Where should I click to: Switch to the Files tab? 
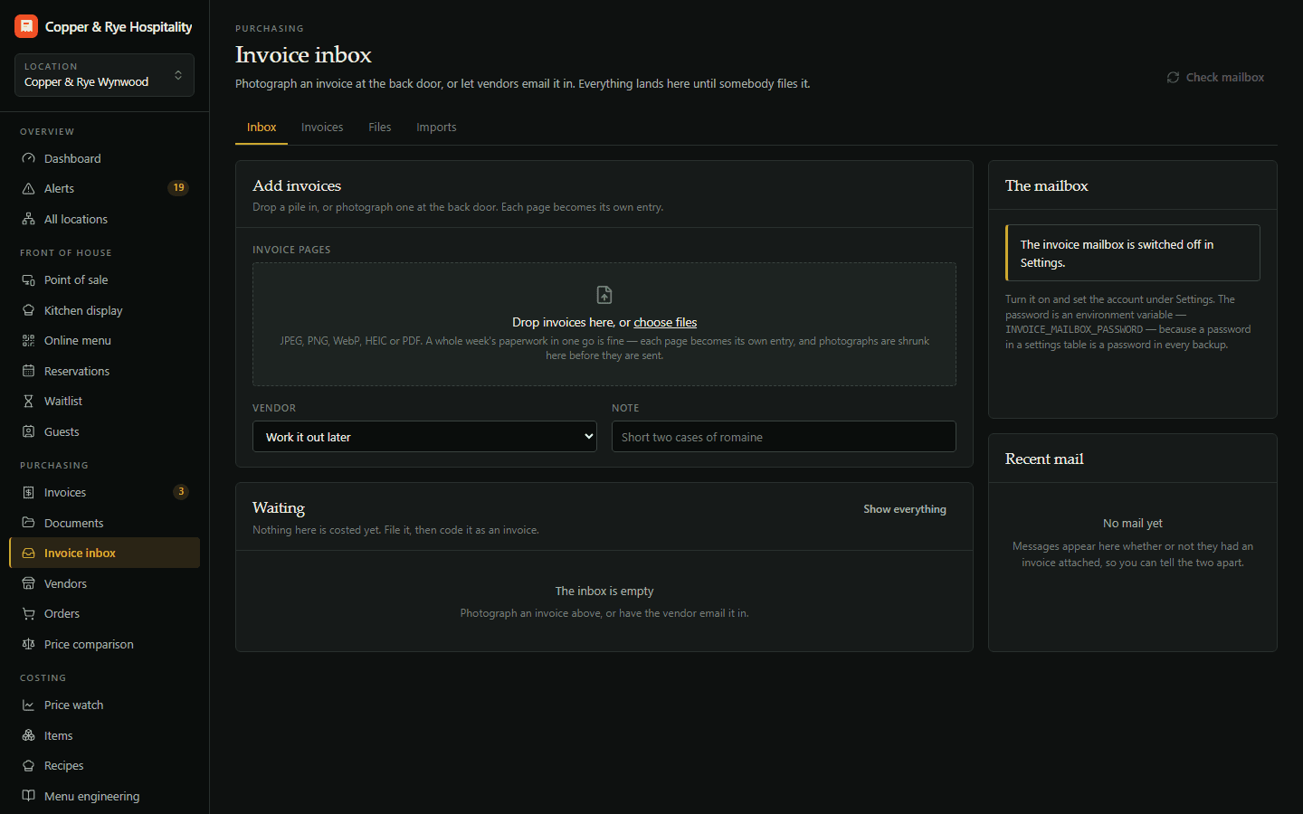tap(380, 128)
